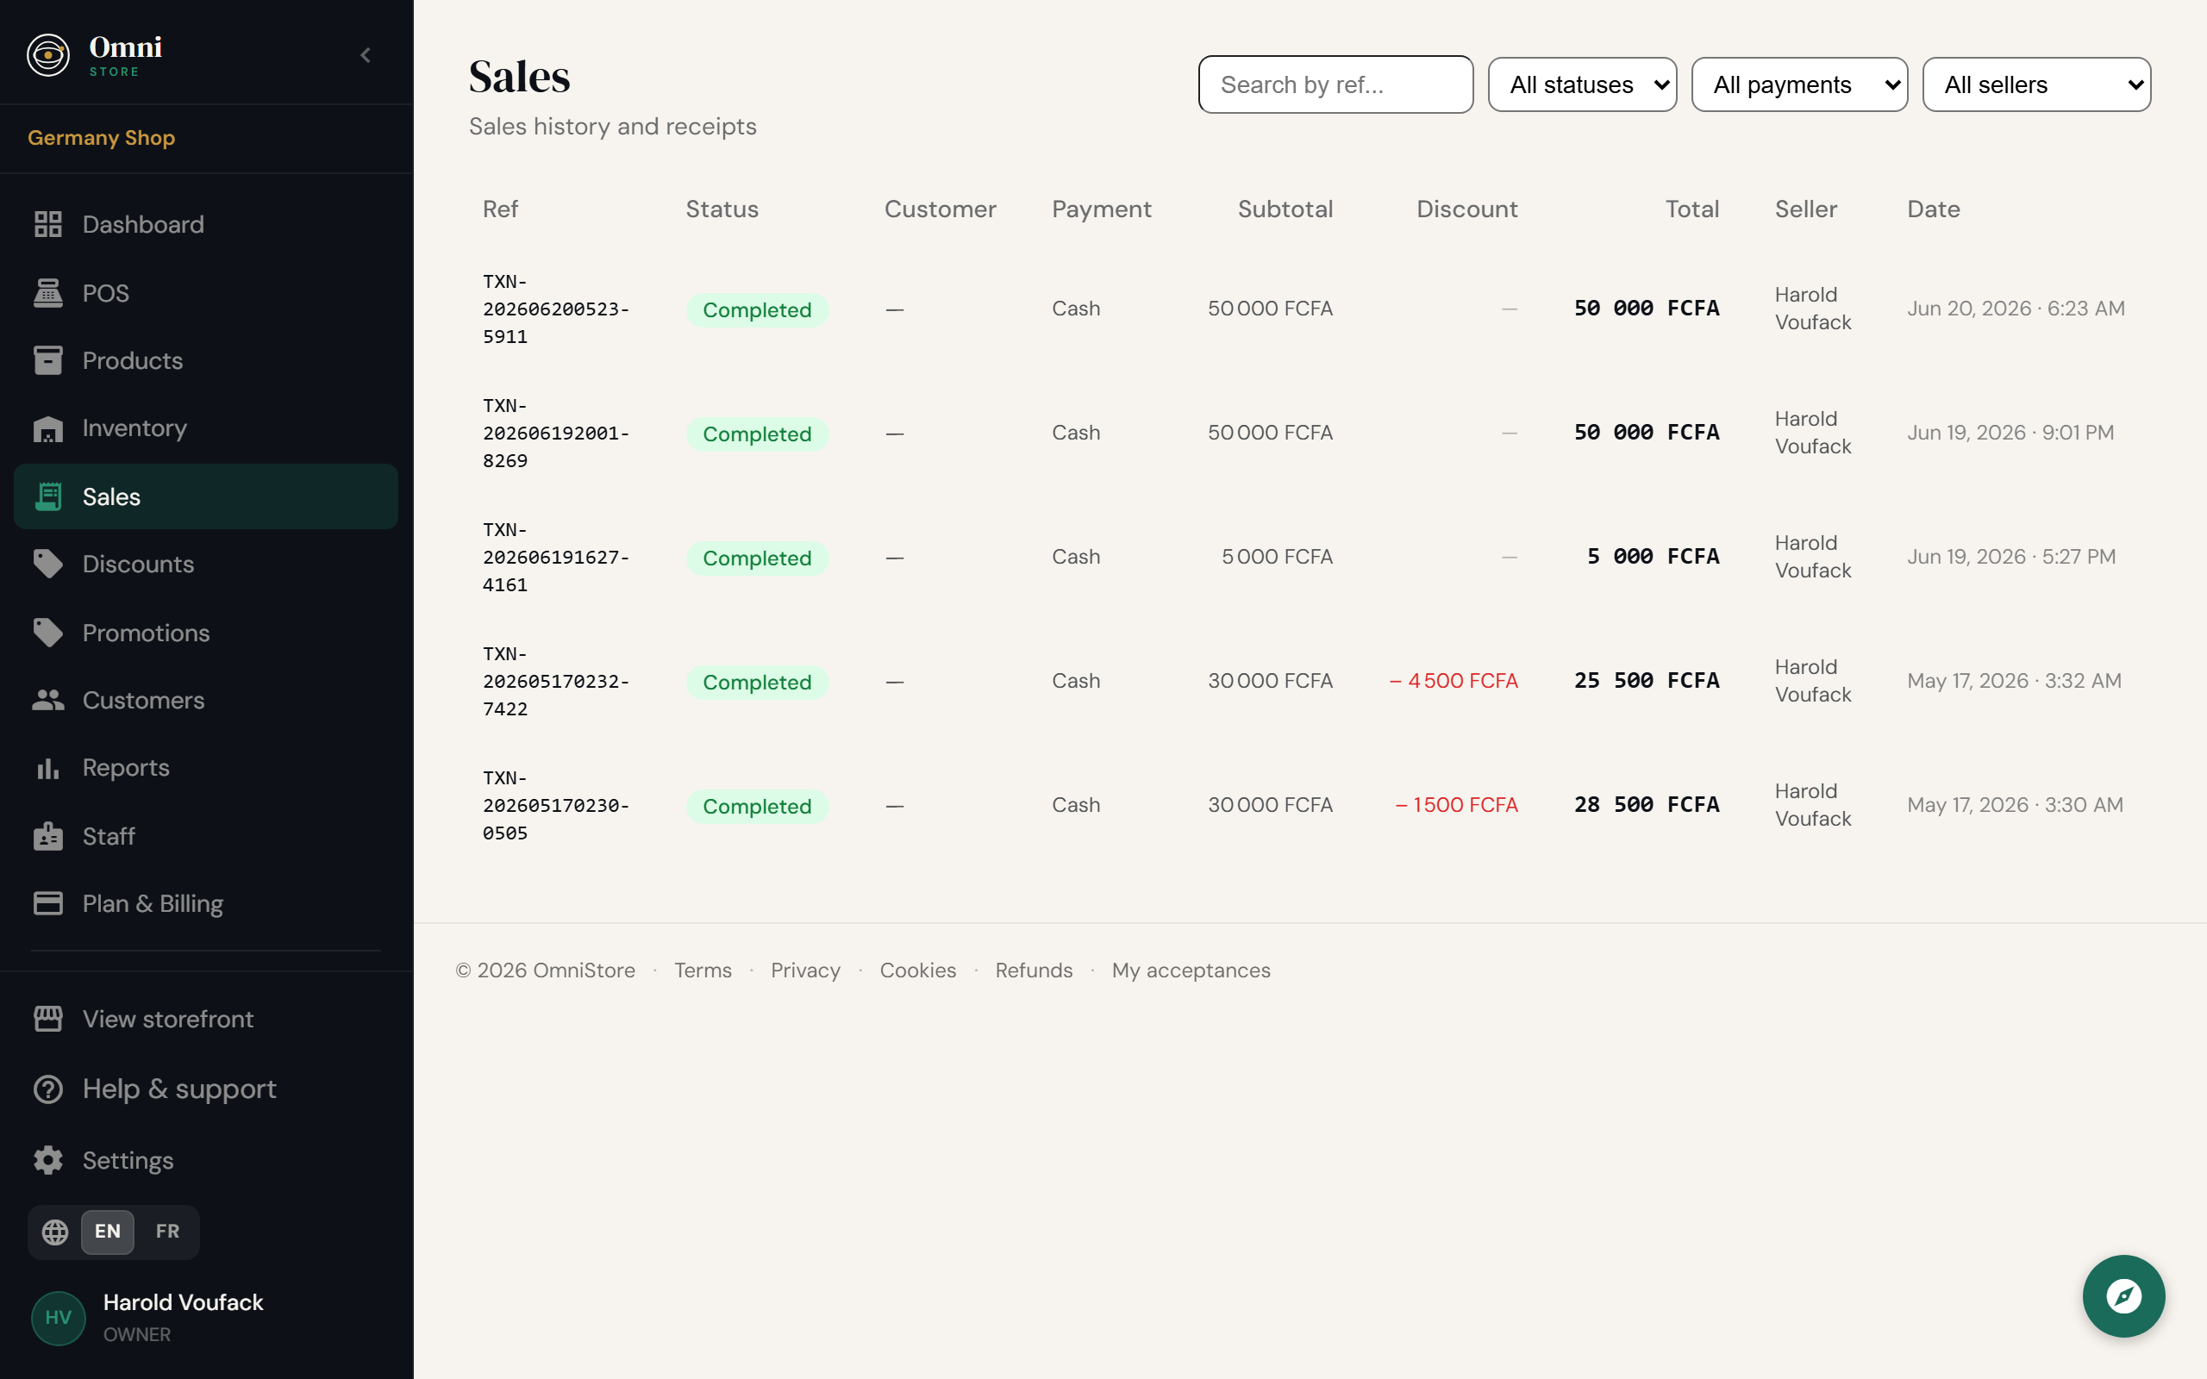This screenshot has height=1379, width=2207.
Task: Collapse the sidebar with the chevron arrow
Action: (x=366, y=56)
